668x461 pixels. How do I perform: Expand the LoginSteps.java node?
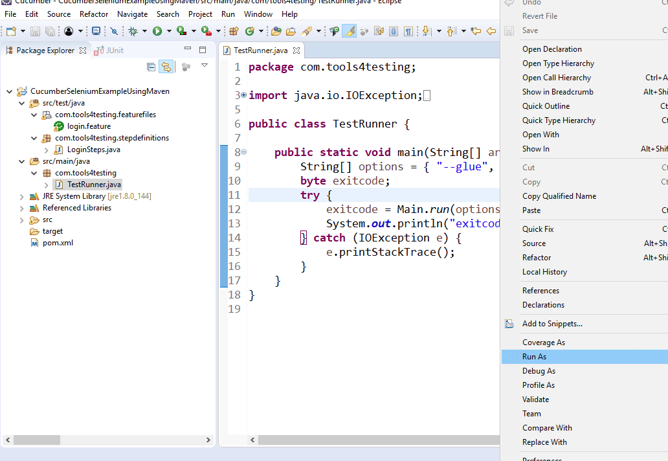[x=46, y=150]
